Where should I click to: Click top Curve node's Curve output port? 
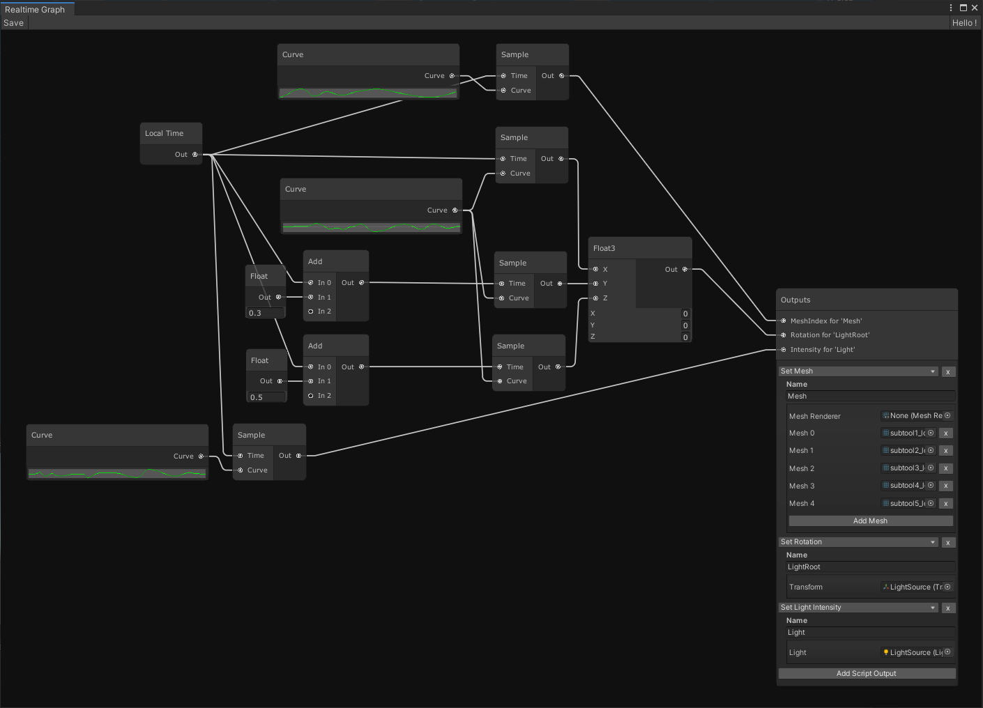tap(452, 76)
